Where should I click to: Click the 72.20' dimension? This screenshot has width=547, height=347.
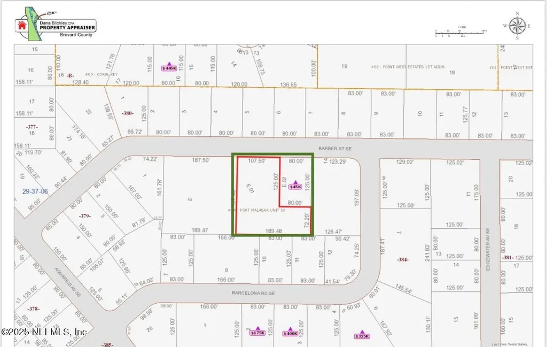click(307, 221)
